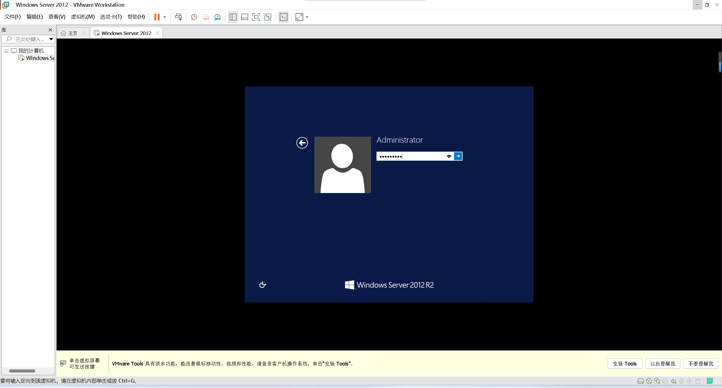Click the 安装 Tools button
The image size is (722, 388).
pyautogui.click(x=625, y=364)
